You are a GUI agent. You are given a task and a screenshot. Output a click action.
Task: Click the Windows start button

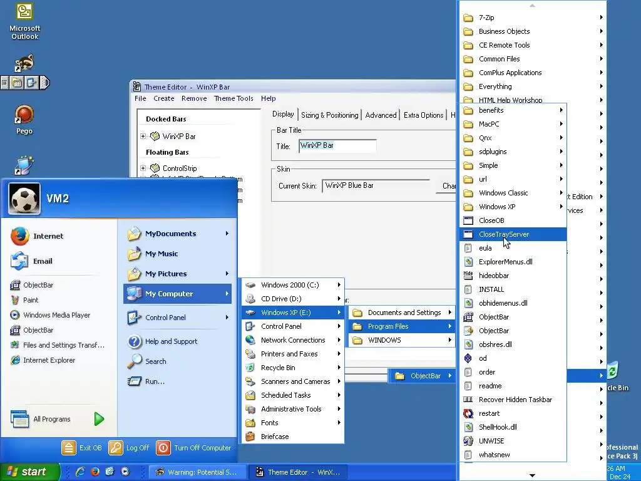pyautogui.click(x=29, y=472)
